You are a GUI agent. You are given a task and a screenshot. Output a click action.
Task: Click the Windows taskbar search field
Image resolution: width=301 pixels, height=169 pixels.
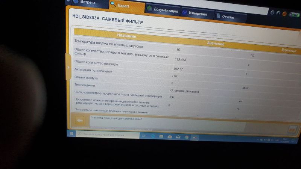(x=105, y=134)
